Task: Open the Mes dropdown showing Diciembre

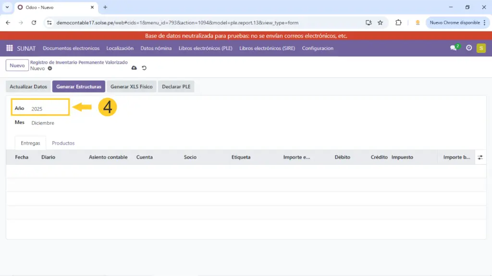Action: (43, 123)
